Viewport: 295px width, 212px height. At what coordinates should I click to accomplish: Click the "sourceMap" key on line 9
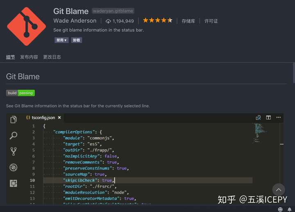pyautogui.click(x=76, y=174)
